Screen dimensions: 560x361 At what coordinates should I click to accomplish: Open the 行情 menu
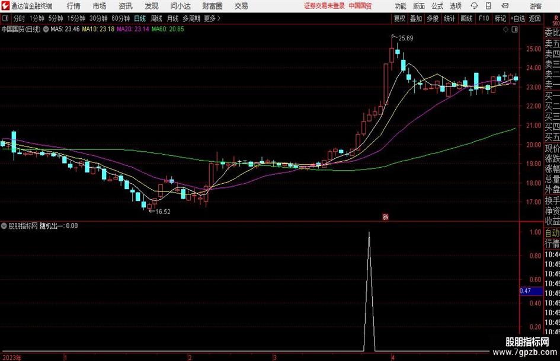click(73, 6)
